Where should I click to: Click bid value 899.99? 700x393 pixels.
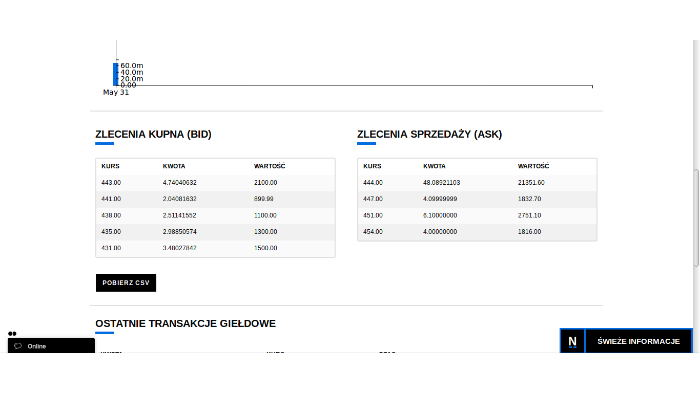point(264,199)
